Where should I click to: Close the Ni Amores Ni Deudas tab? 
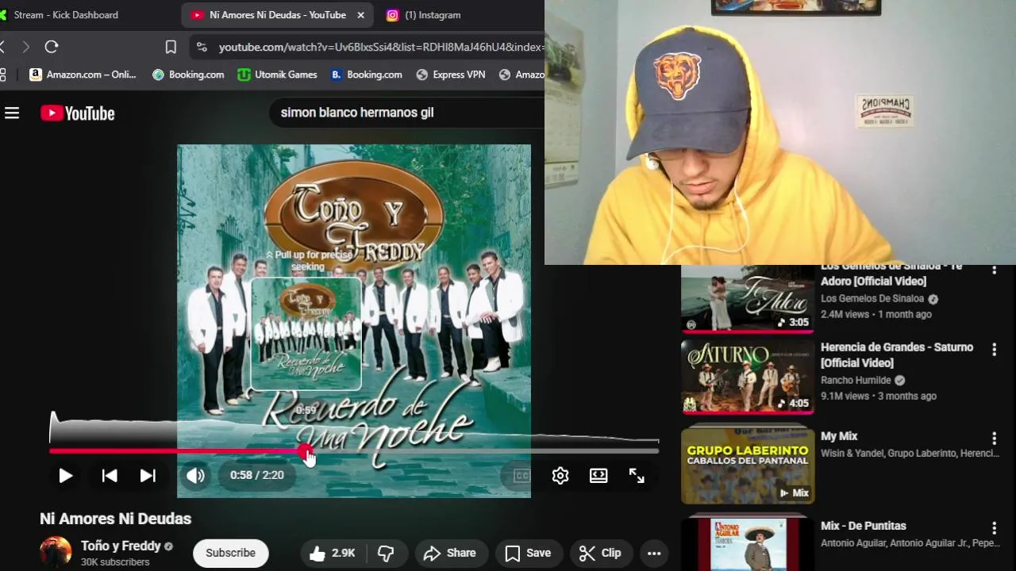[x=360, y=15]
